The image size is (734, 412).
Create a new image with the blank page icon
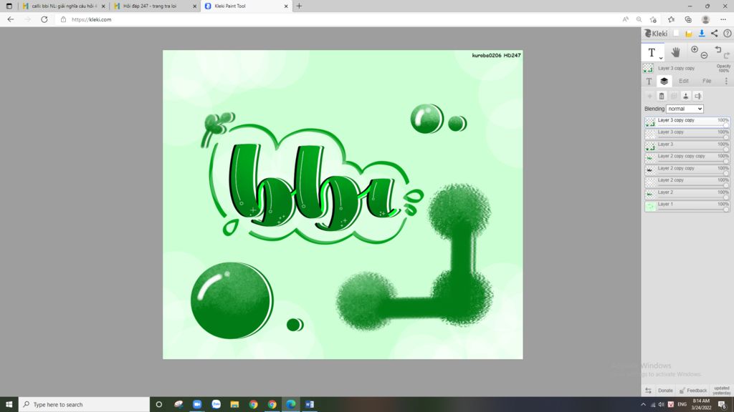tap(676, 34)
